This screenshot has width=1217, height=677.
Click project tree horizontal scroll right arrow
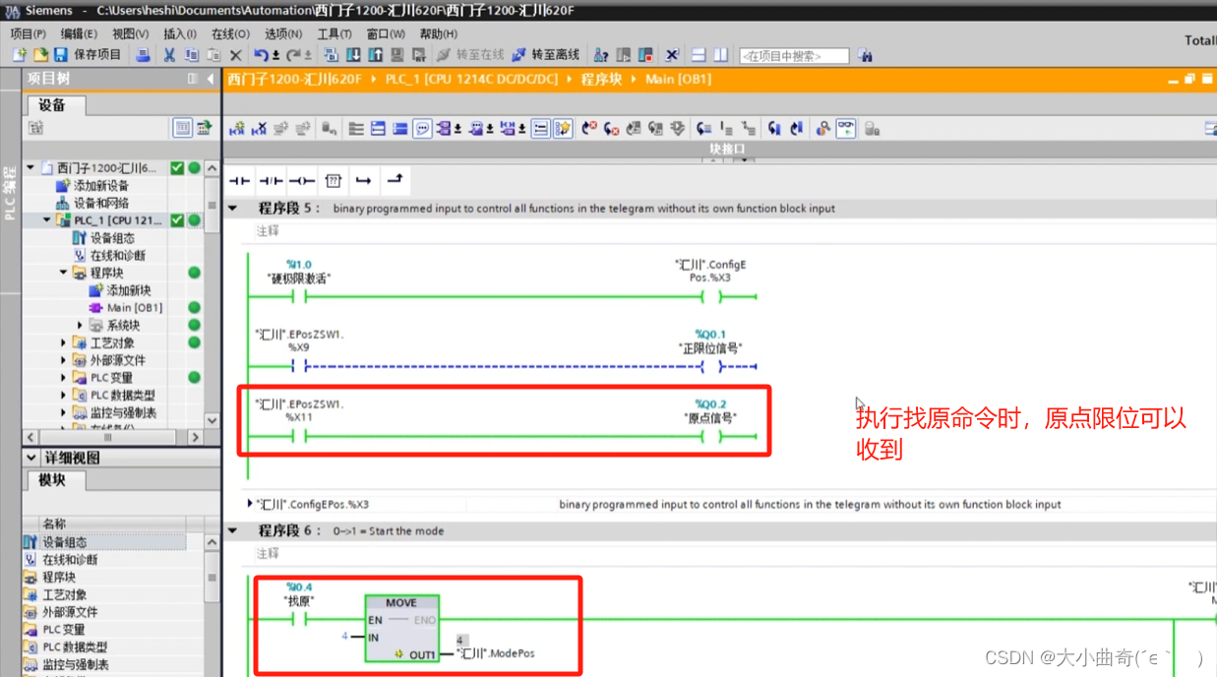(194, 437)
